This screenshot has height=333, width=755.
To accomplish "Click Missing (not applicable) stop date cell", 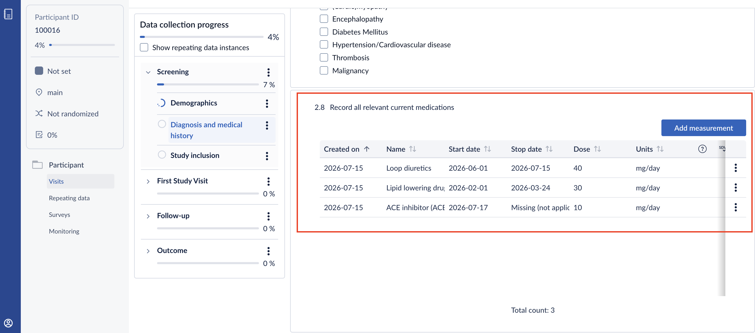I will pyautogui.click(x=540, y=208).
